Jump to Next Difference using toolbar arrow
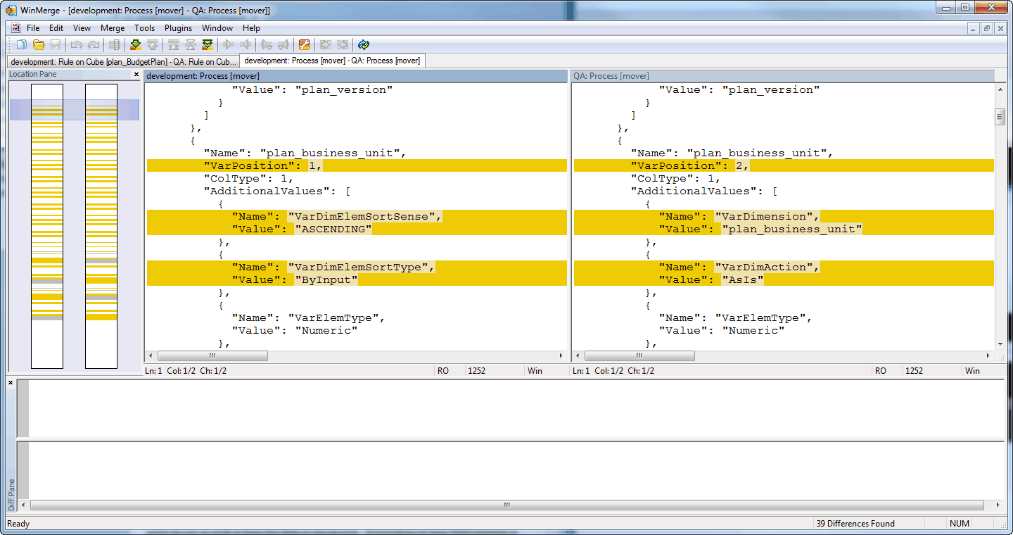The width and height of the screenshot is (1013, 535). pos(136,45)
